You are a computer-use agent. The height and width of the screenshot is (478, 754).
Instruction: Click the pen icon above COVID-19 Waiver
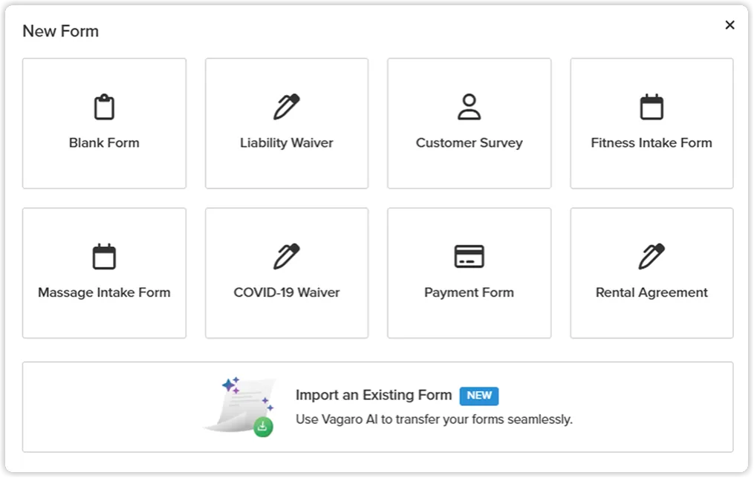(x=286, y=257)
